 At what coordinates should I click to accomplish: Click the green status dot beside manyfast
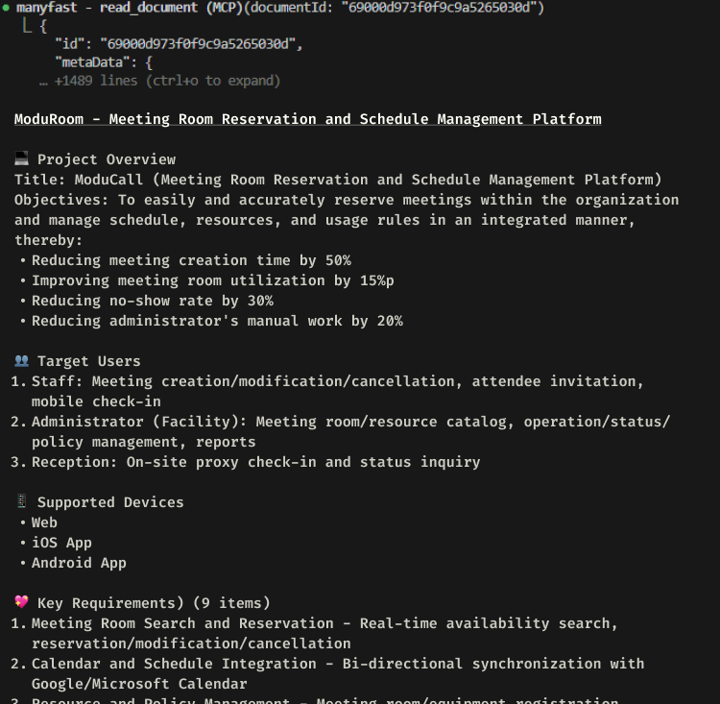pyautogui.click(x=6, y=8)
